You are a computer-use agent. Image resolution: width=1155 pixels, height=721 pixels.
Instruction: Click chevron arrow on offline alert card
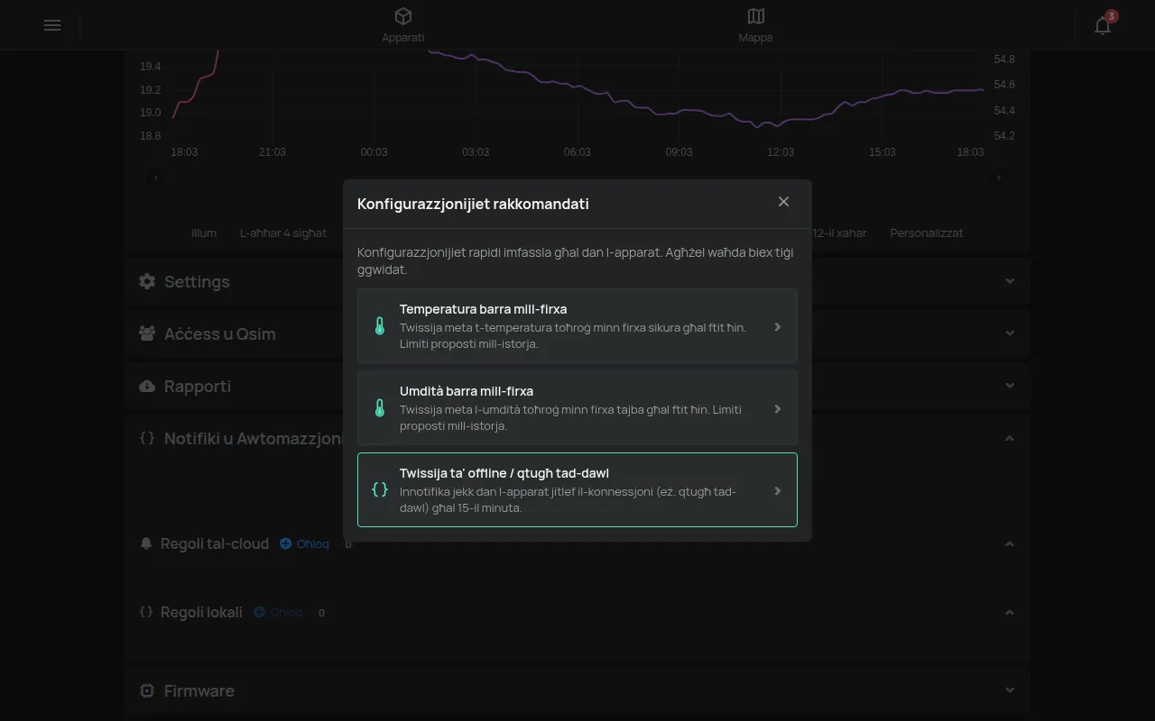[778, 491]
